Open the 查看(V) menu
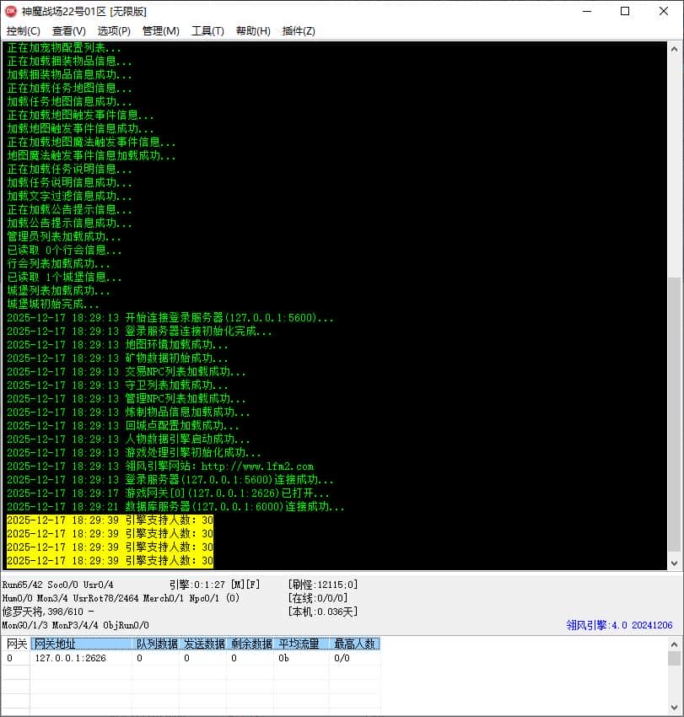The height and width of the screenshot is (717, 684). pyautogui.click(x=69, y=31)
